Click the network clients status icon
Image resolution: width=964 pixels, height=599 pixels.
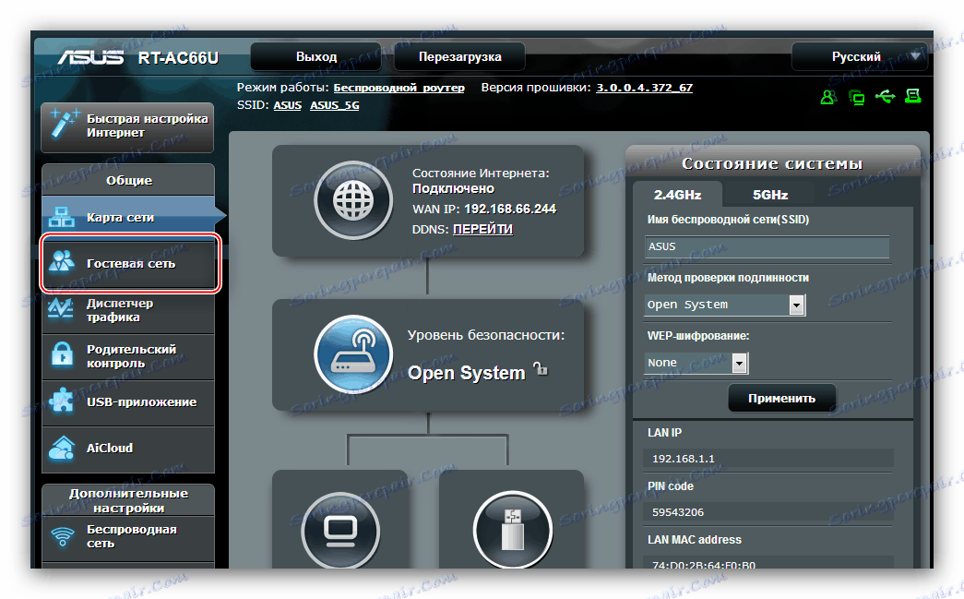click(x=856, y=97)
